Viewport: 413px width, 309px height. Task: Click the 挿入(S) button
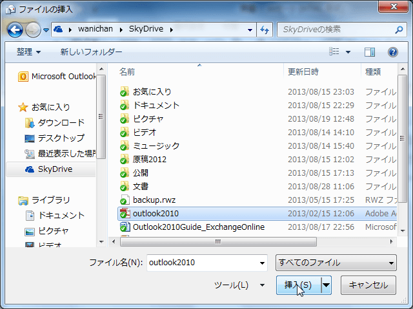tap(298, 285)
